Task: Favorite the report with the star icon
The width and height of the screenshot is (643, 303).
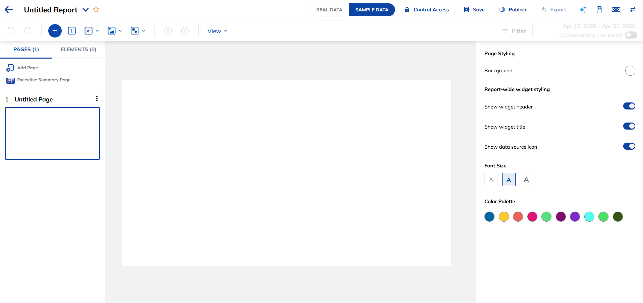Action: [x=96, y=10]
